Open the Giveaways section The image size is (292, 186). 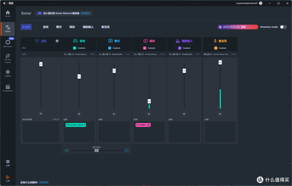coord(8,88)
